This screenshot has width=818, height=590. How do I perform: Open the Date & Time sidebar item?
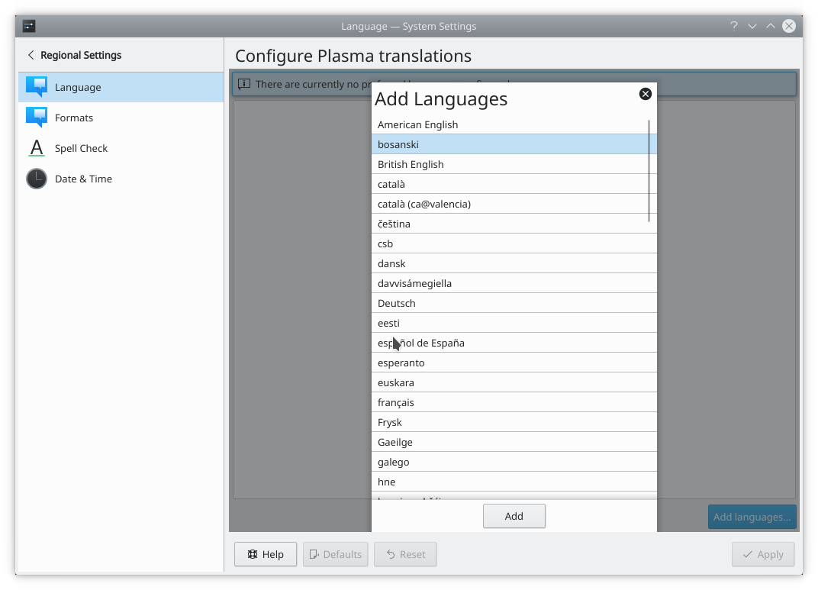click(121, 179)
